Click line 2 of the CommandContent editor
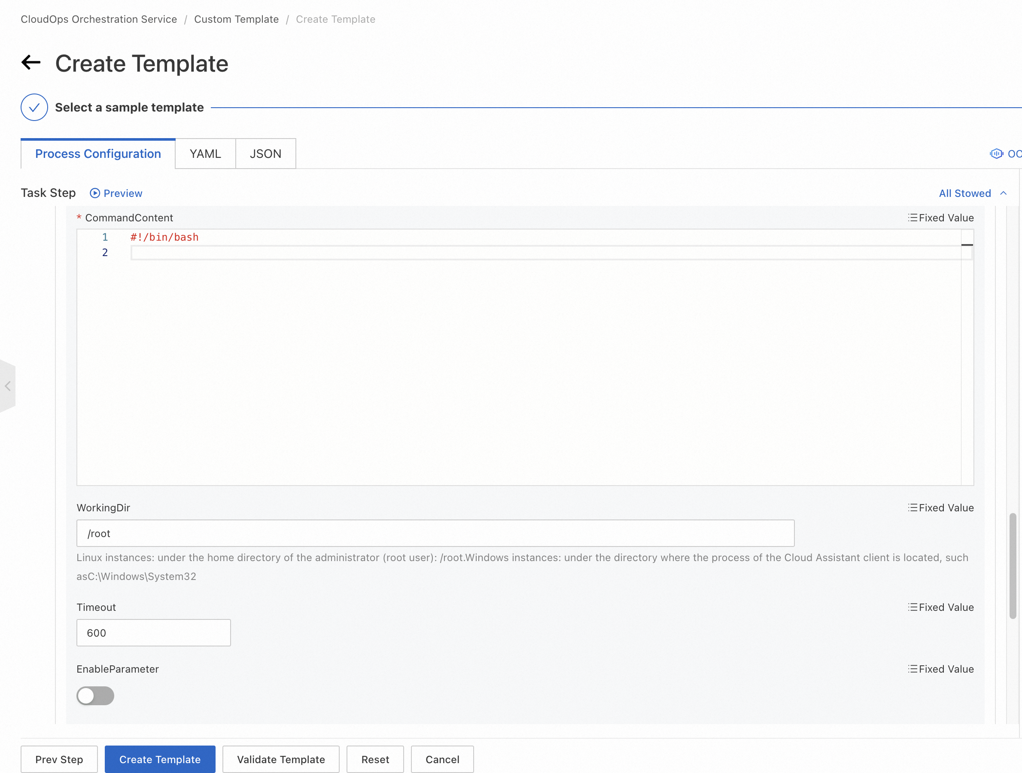Image resolution: width=1022 pixels, height=773 pixels. point(545,253)
